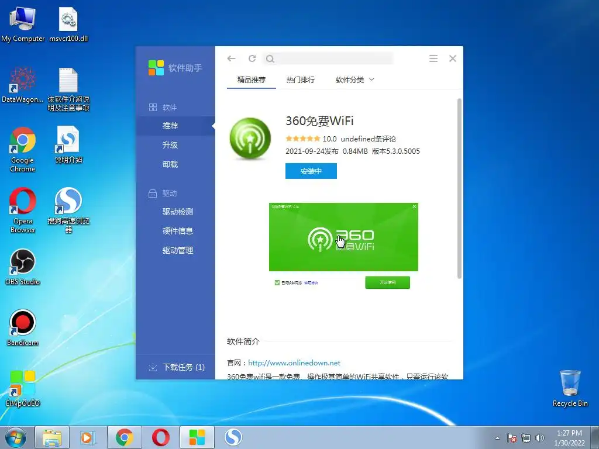Open File Explorer from the taskbar

[x=52, y=437]
